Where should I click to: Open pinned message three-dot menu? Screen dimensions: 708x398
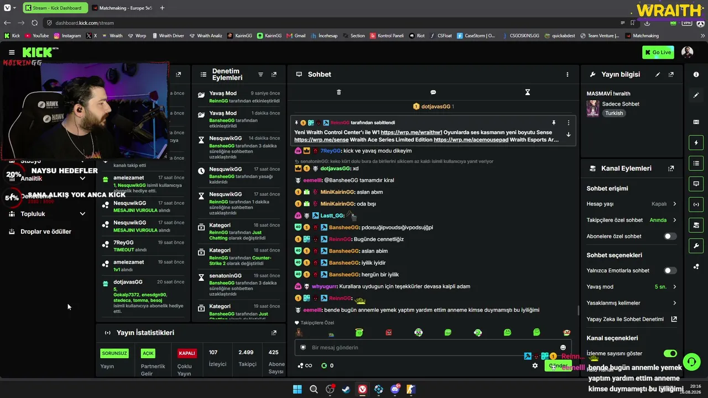point(568,123)
